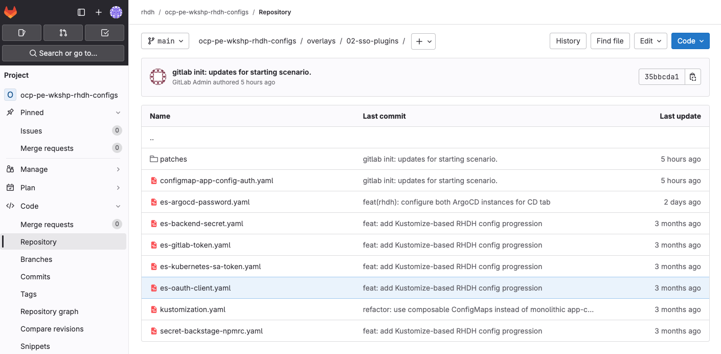Go to Tags in the sidebar
This screenshot has width=721, height=354.
click(x=64, y=294)
